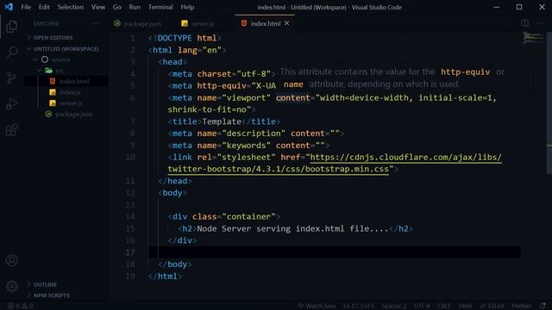The height and width of the screenshot is (310, 552).
Task: Click the Html language mode indicator
Action: (465, 306)
